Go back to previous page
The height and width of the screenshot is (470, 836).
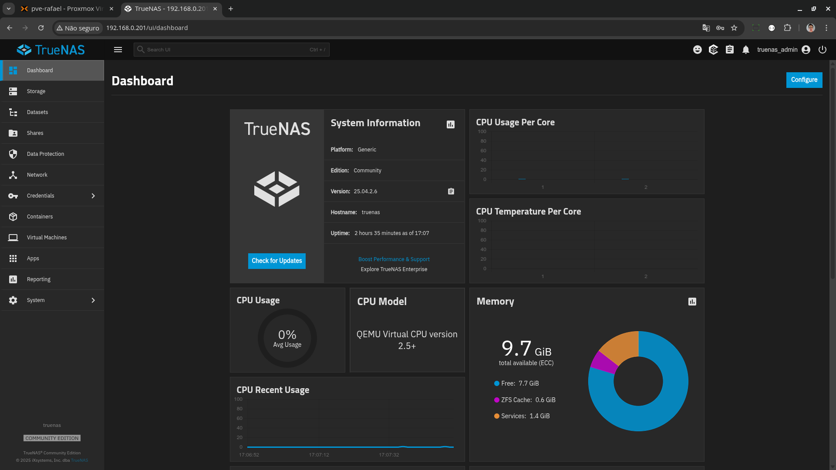pyautogui.click(x=10, y=28)
